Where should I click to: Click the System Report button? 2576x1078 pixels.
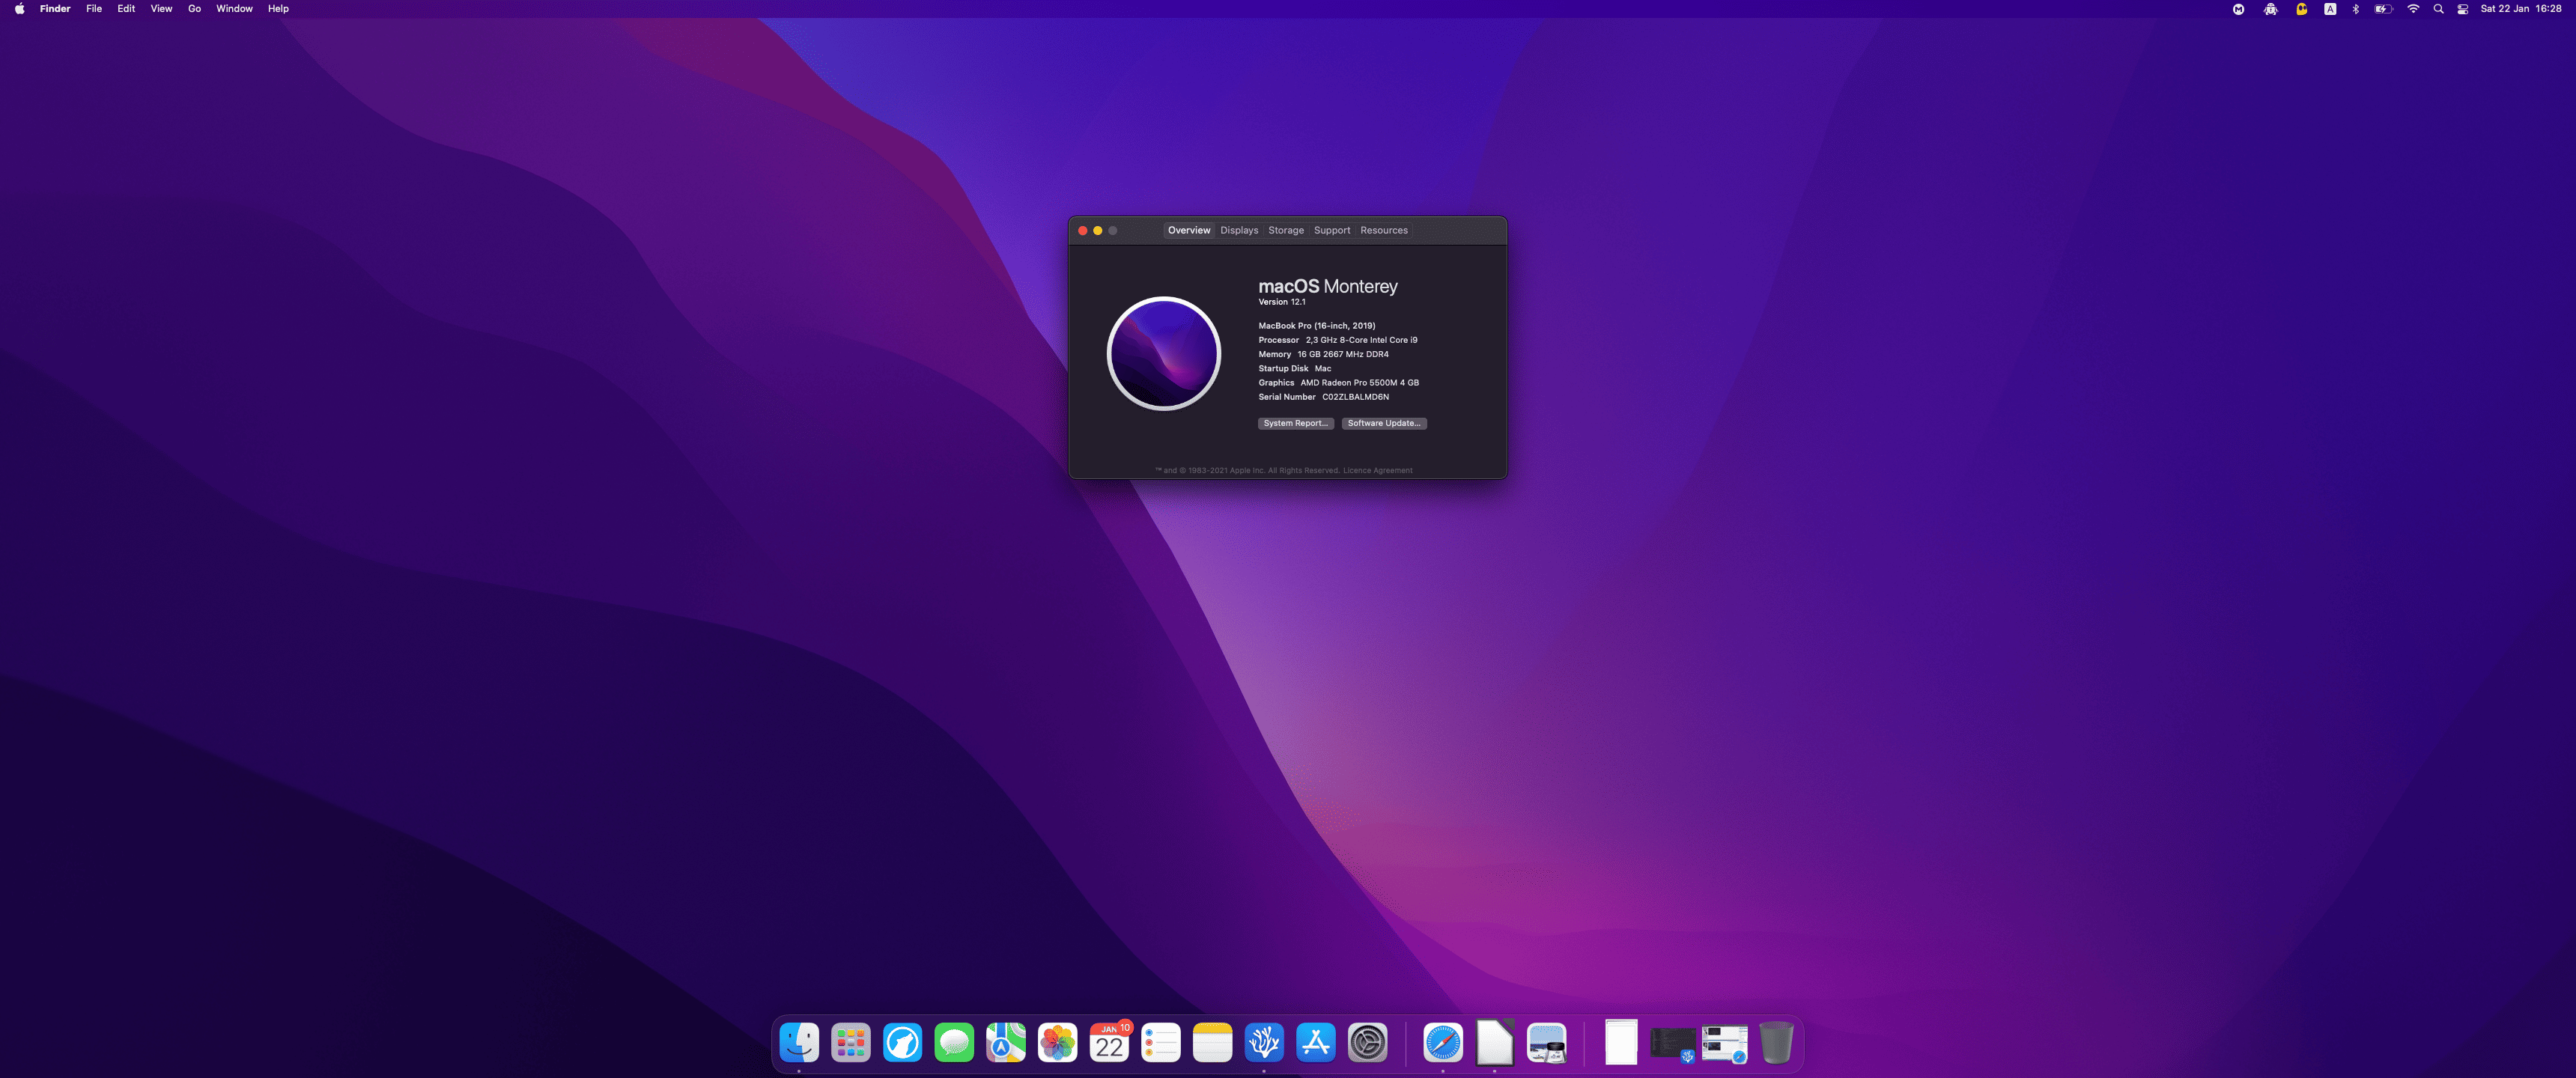(x=1295, y=423)
